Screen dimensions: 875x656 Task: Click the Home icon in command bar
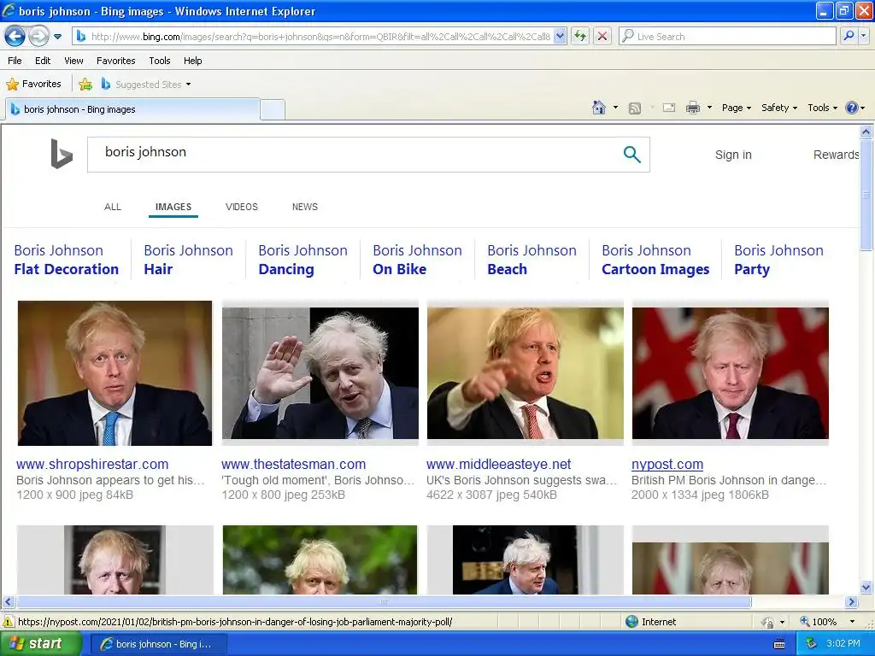tap(599, 108)
